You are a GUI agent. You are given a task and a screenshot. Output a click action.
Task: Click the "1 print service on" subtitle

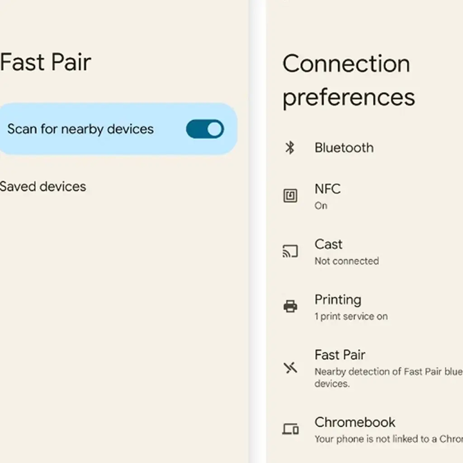[x=351, y=317]
